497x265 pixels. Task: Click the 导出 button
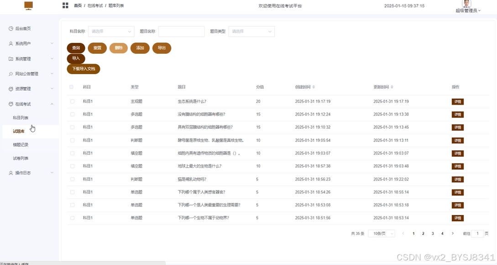[x=162, y=48]
